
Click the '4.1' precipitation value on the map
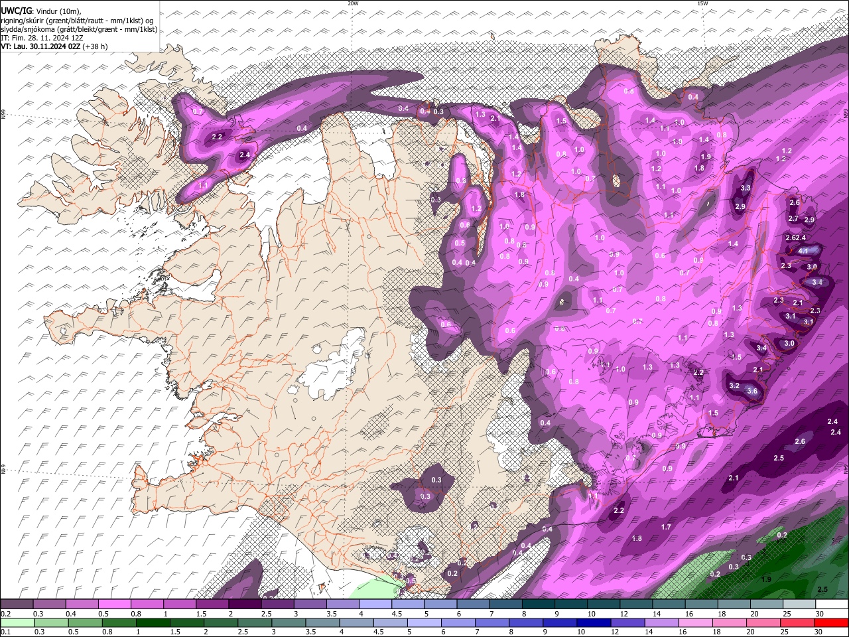pos(803,251)
